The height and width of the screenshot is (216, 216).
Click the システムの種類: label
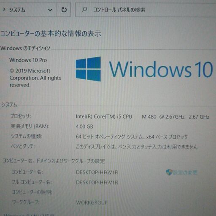pos(27,136)
